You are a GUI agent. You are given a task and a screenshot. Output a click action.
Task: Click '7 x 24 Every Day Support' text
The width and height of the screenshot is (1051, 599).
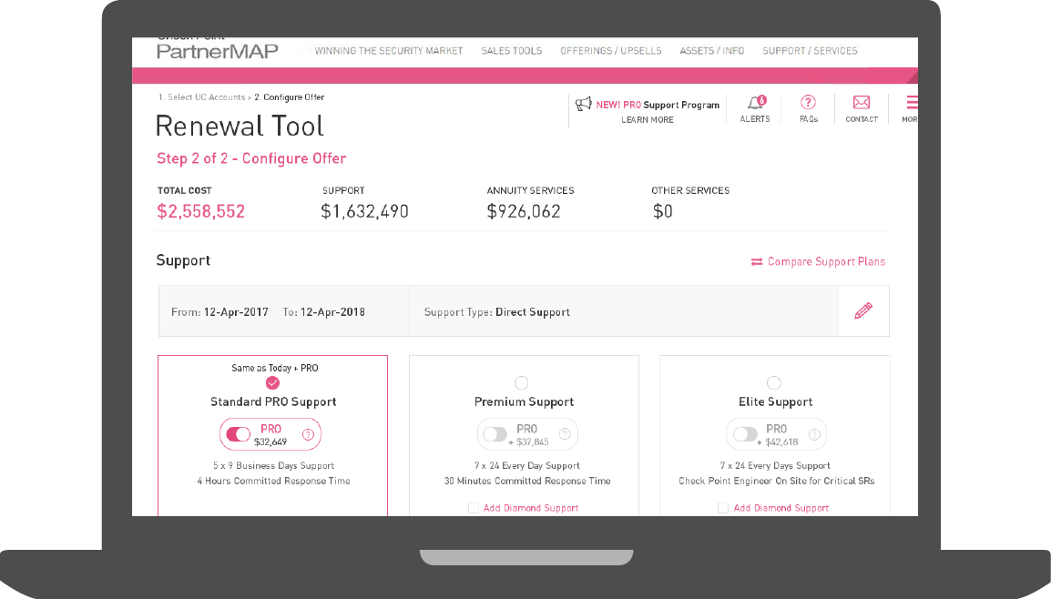(x=526, y=466)
